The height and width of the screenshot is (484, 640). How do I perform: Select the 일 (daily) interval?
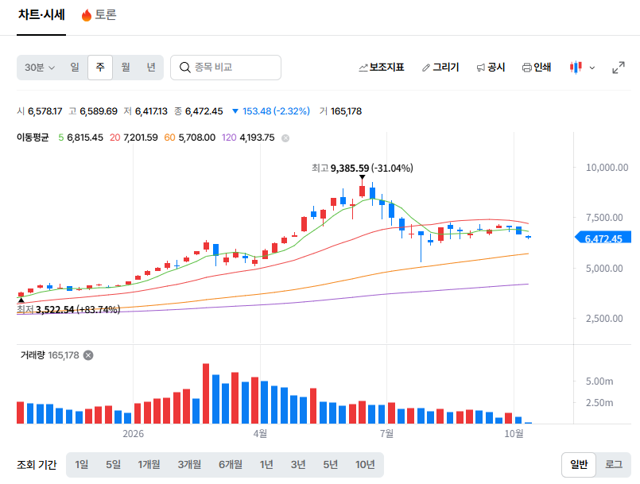[x=75, y=68]
